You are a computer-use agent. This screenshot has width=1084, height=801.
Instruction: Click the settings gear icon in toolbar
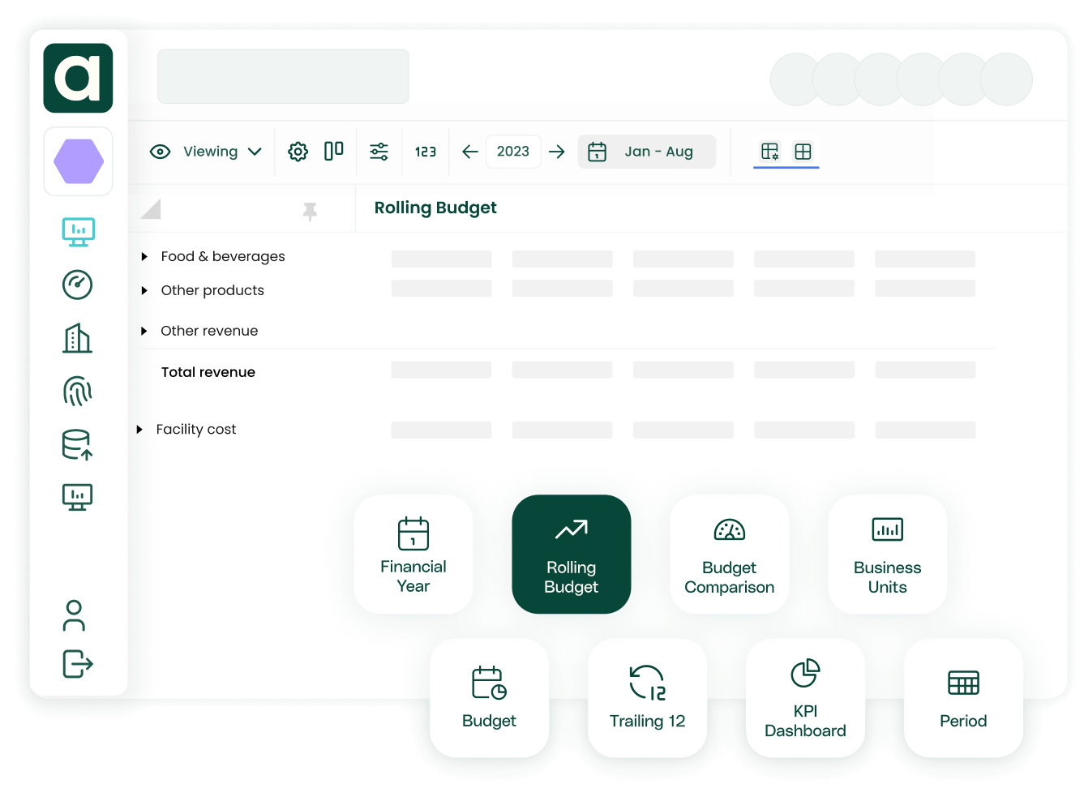(x=298, y=152)
